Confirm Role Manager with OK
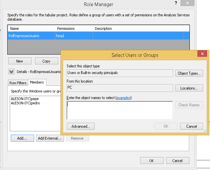 coord(152,161)
